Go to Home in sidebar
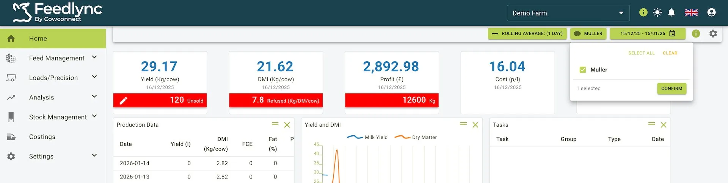 [53, 39]
